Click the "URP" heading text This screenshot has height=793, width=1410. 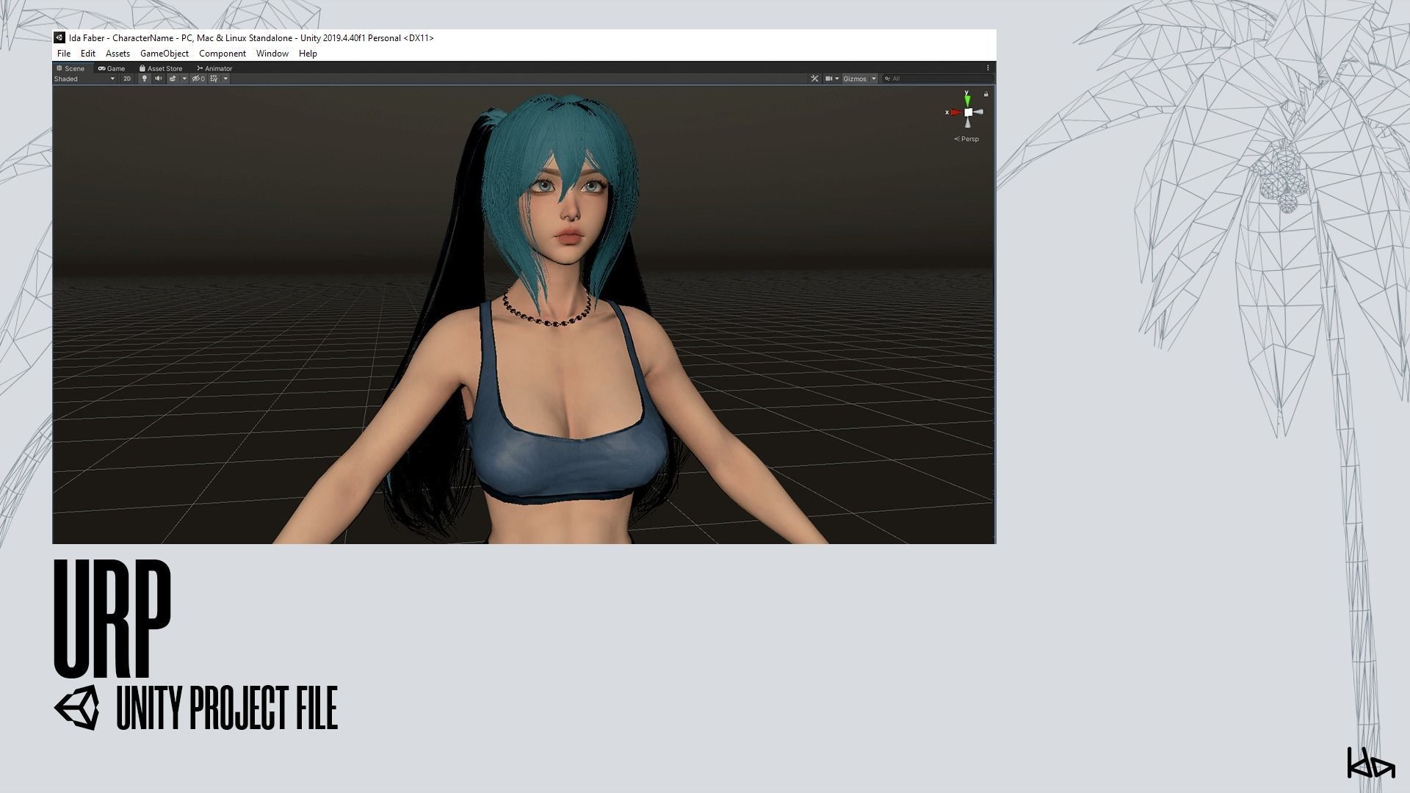pyautogui.click(x=112, y=618)
